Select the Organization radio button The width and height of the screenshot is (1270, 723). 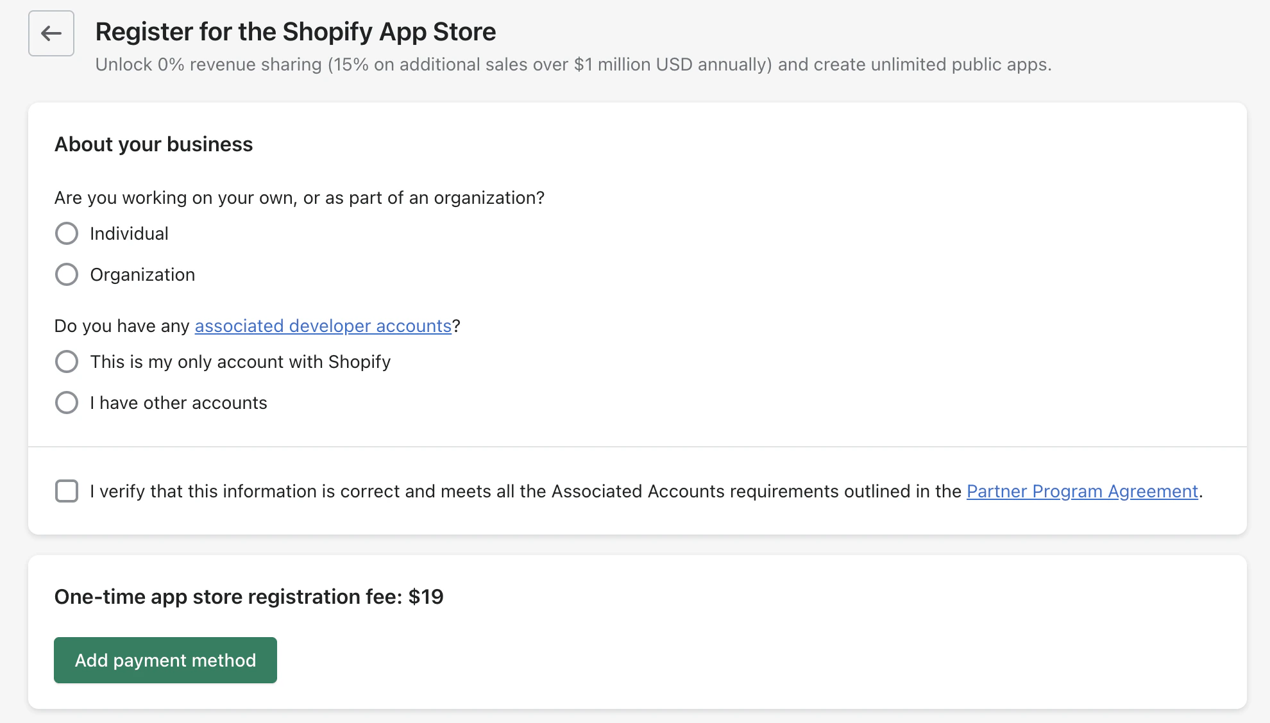(x=66, y=274)
